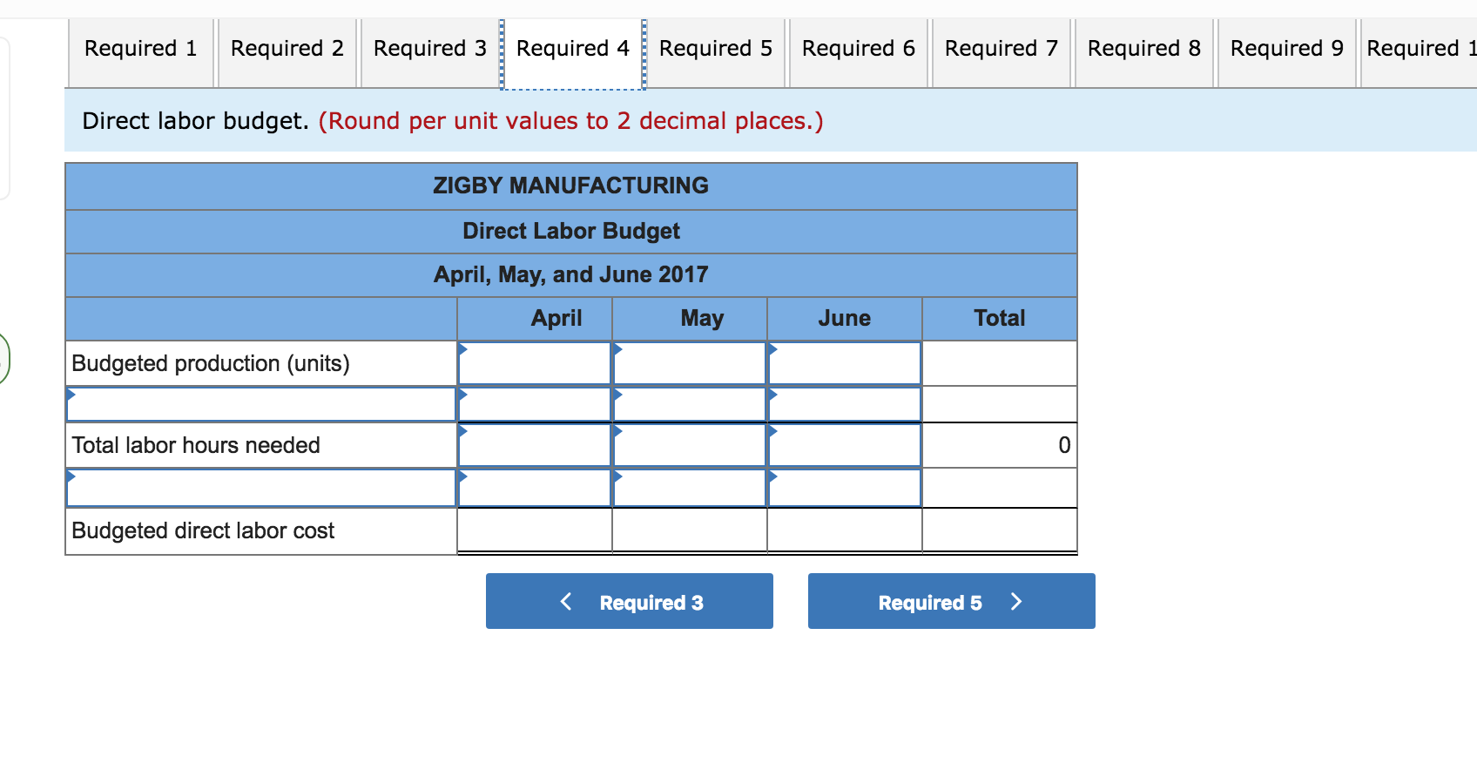This screenshot has width=1477, height=770.
Task: Advance using the Required 5 button
Action: (950, 601)
